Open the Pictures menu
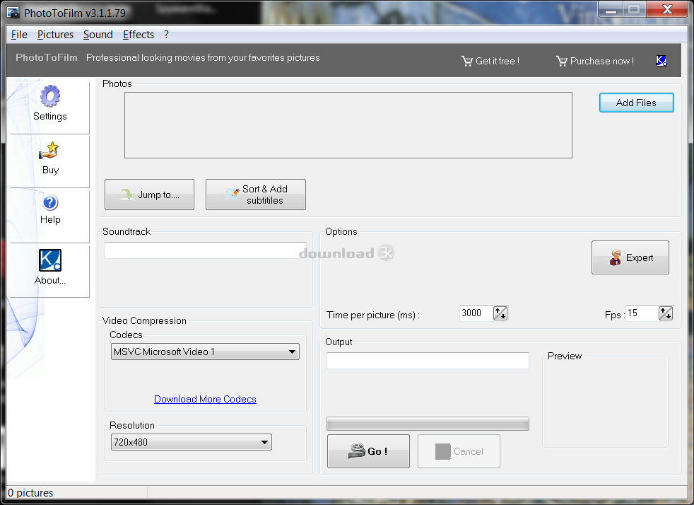Viewport: 694px width, 505px height. click(x=55, y=35)
